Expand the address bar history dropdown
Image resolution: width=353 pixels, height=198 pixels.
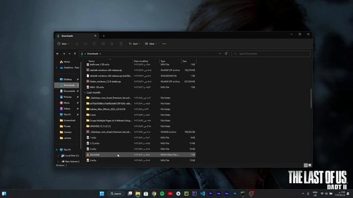click(x=220, y=54)
